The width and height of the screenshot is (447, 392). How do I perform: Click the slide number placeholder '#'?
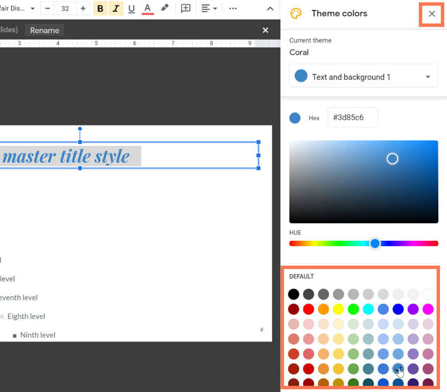tap(261, 330)
